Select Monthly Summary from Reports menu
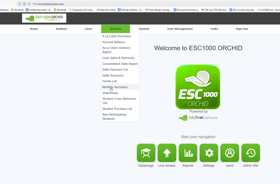 [x=115, y=87]
